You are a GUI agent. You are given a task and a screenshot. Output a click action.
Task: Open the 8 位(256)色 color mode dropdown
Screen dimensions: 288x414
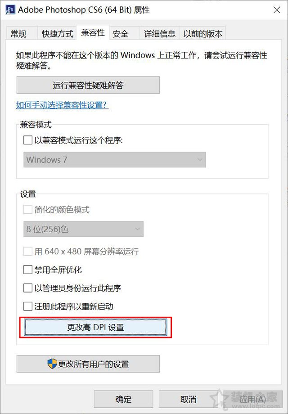tap(83, 229)
